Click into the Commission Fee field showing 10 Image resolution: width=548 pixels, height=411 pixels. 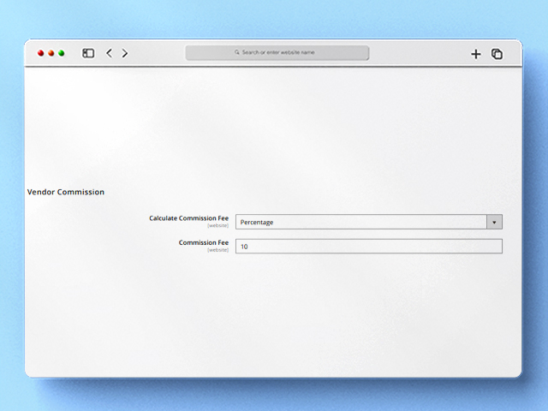coord(368,247)
